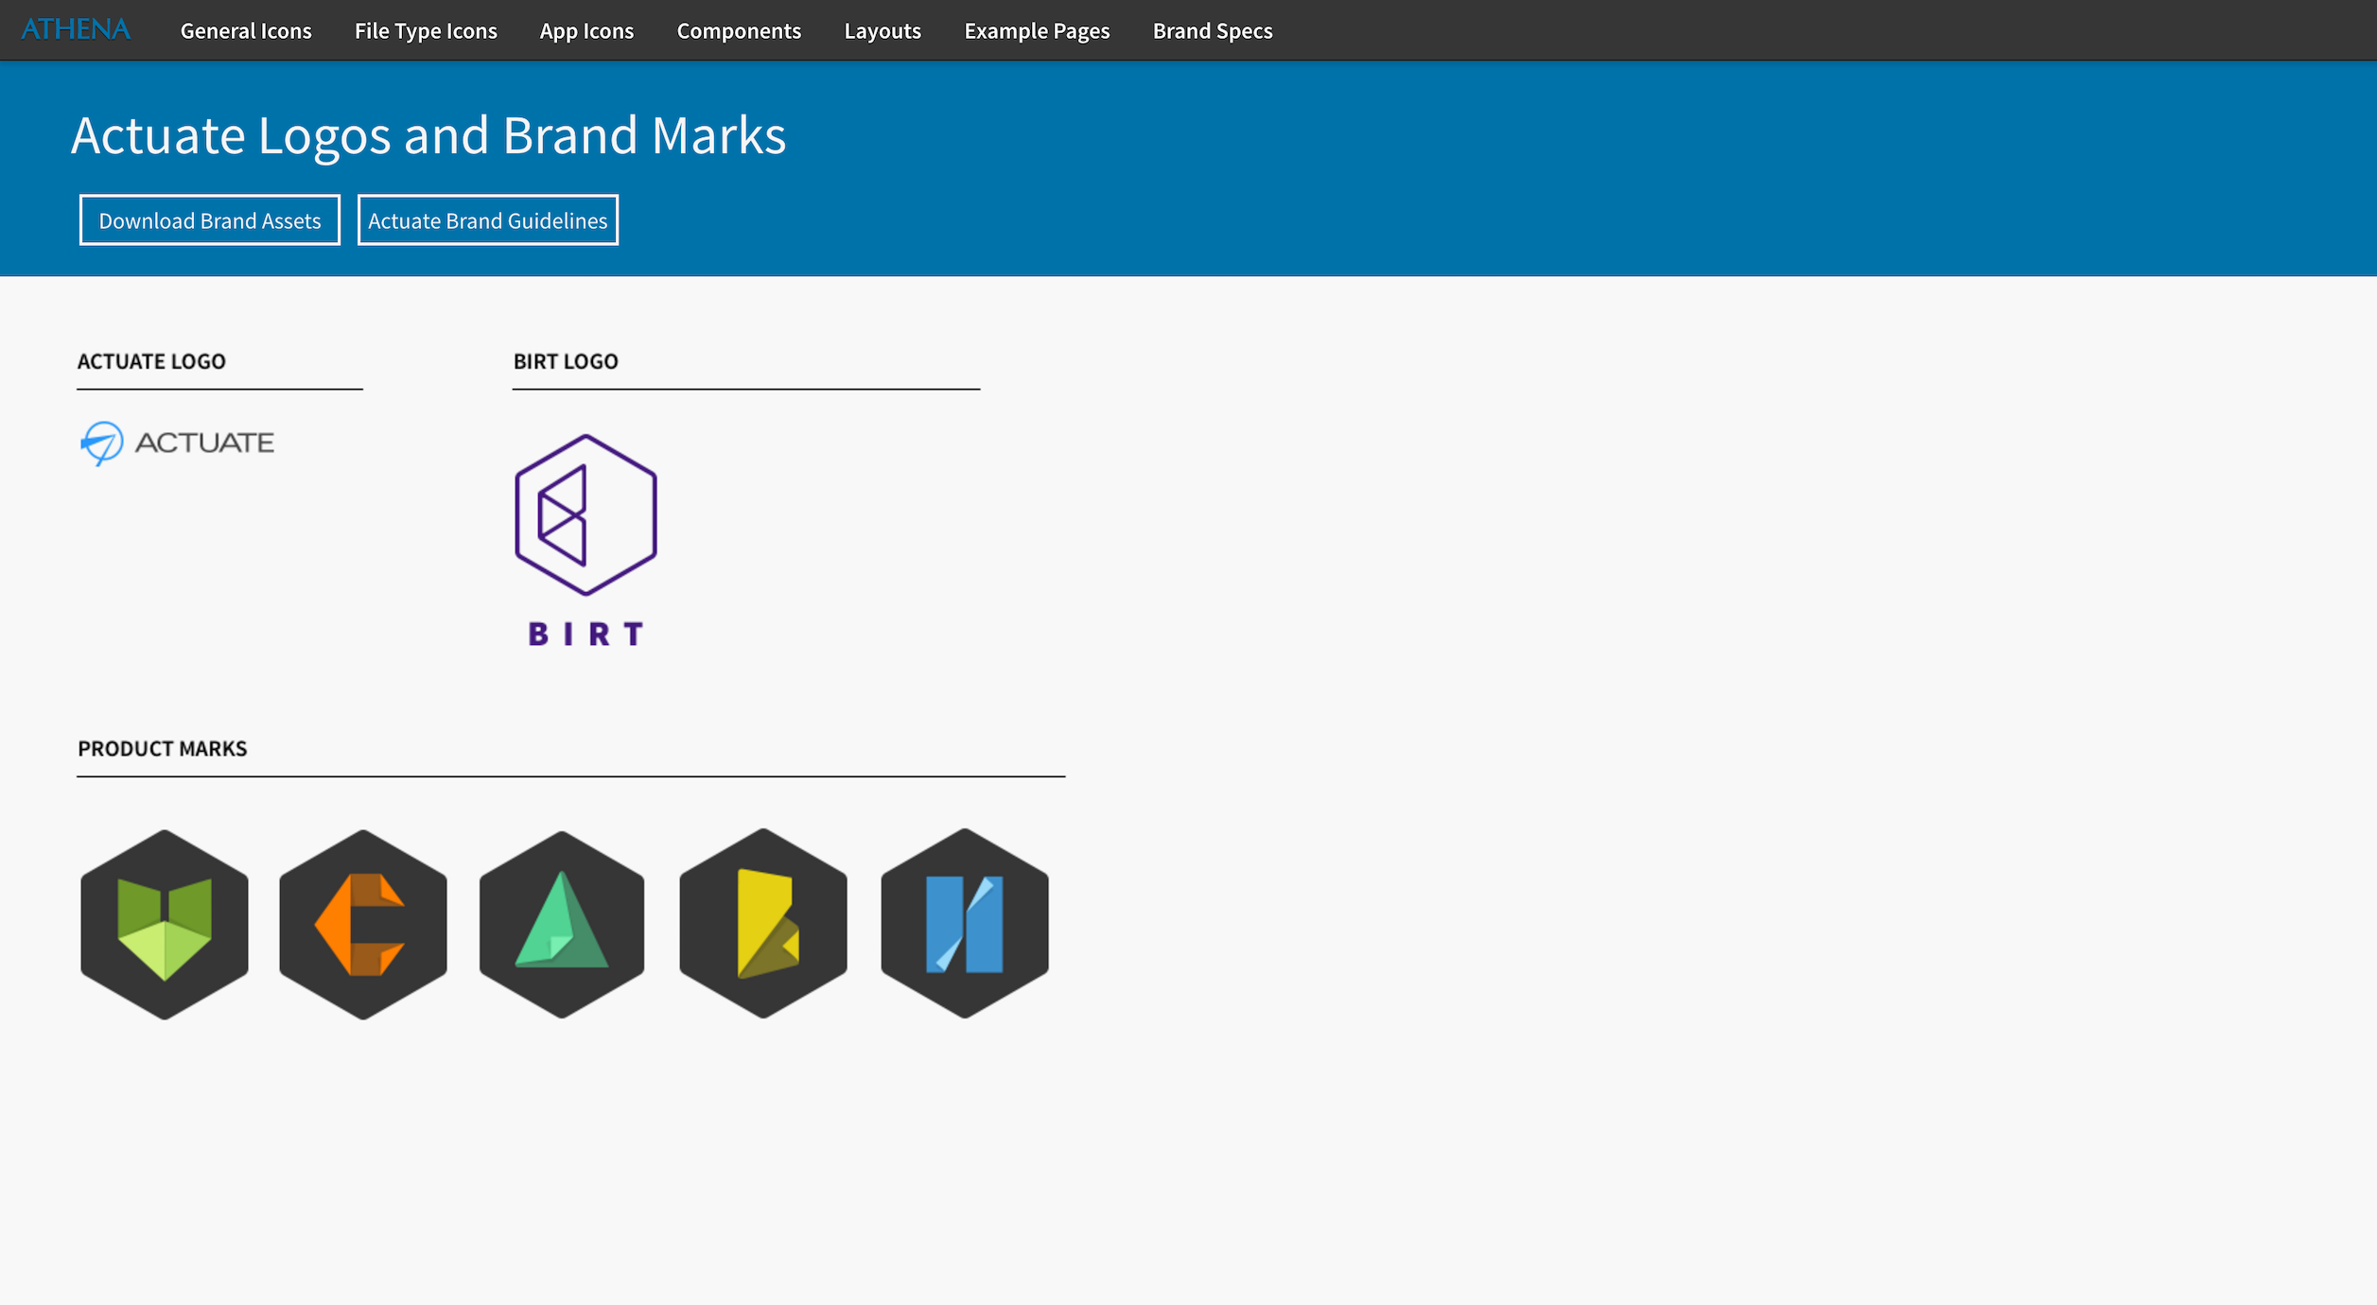Click the BIRT LOGO section heading
The image size is (2377, 1305).
click(x=566, y=361)
